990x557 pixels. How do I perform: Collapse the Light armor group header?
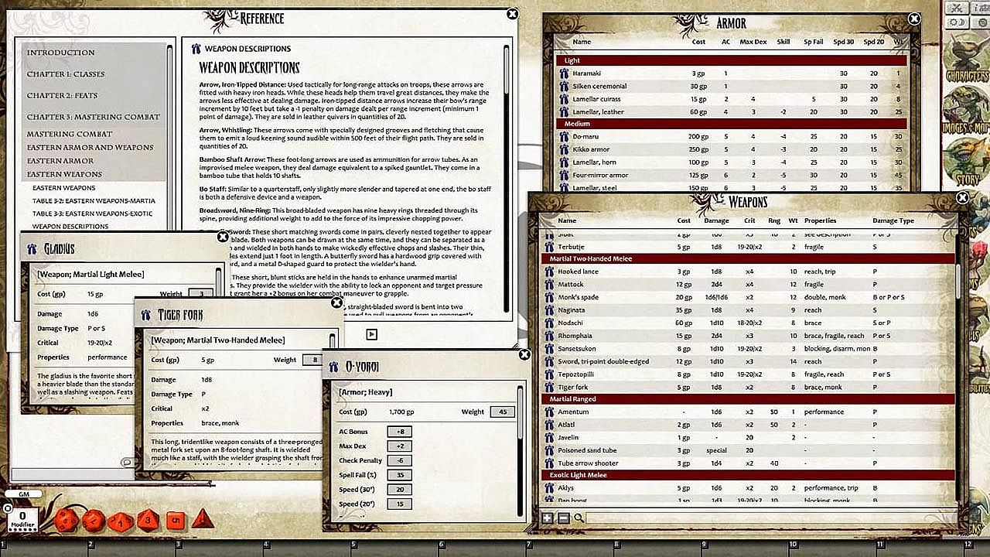[x=731, y=60]
